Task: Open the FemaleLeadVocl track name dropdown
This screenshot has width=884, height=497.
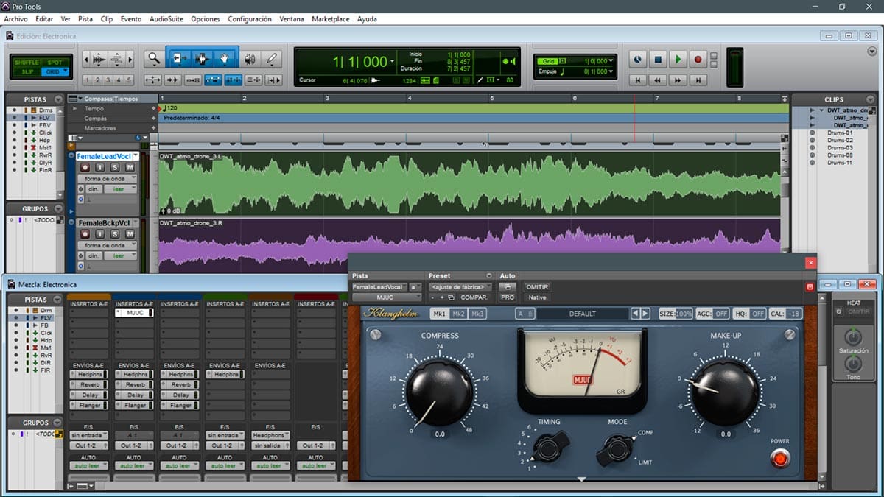Action: point(136,156)
